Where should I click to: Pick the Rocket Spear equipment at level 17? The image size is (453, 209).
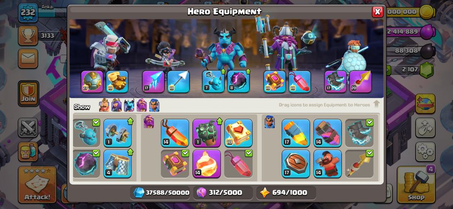coord(296,133)
